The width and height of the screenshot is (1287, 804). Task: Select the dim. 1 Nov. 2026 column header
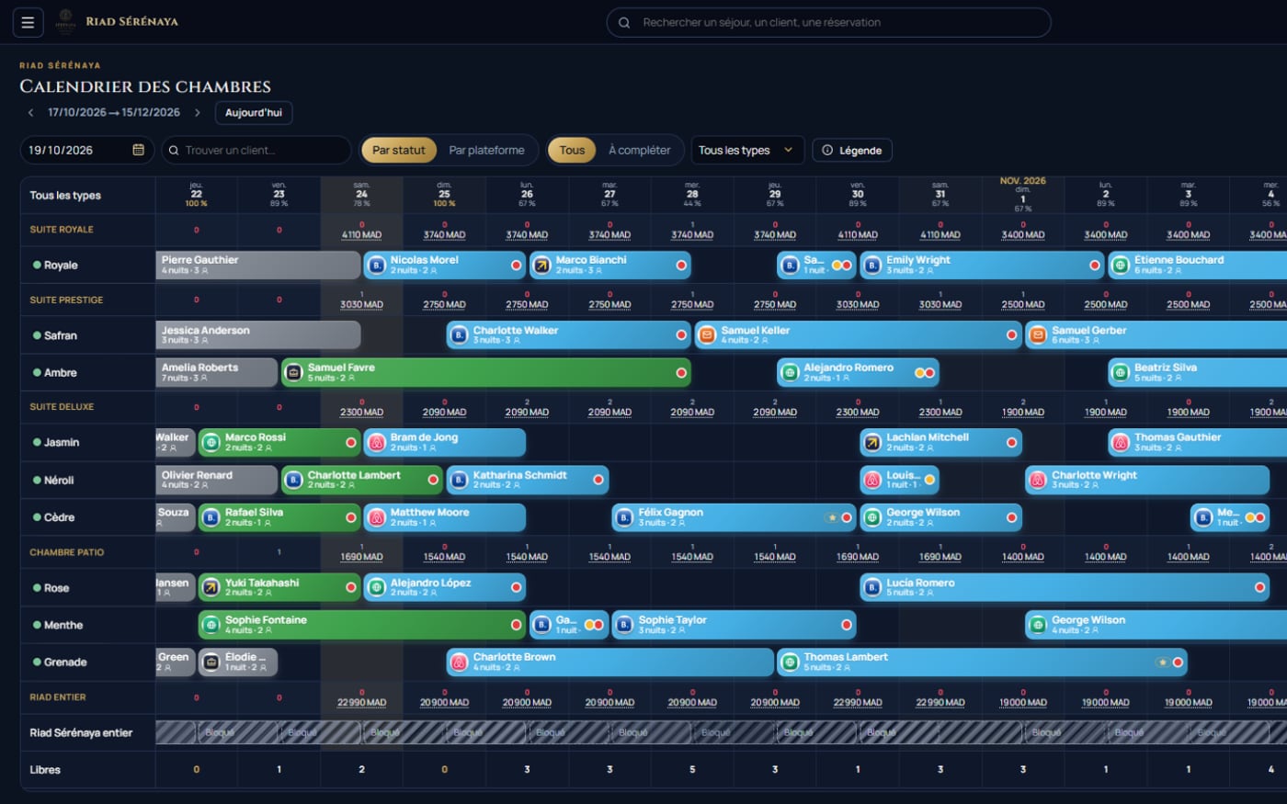coord(1023,194)
